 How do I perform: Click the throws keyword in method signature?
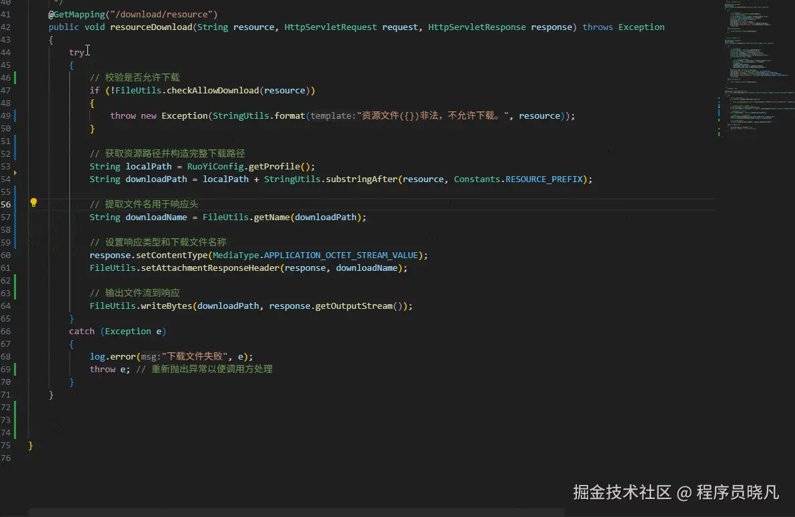click(x=598, y=27)
